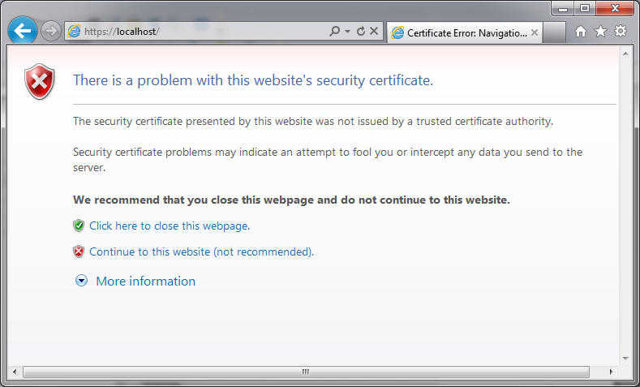Screen dimensions: 640x387
Task: Go back with the blue back arrow
Action: (x=23, y=31)
